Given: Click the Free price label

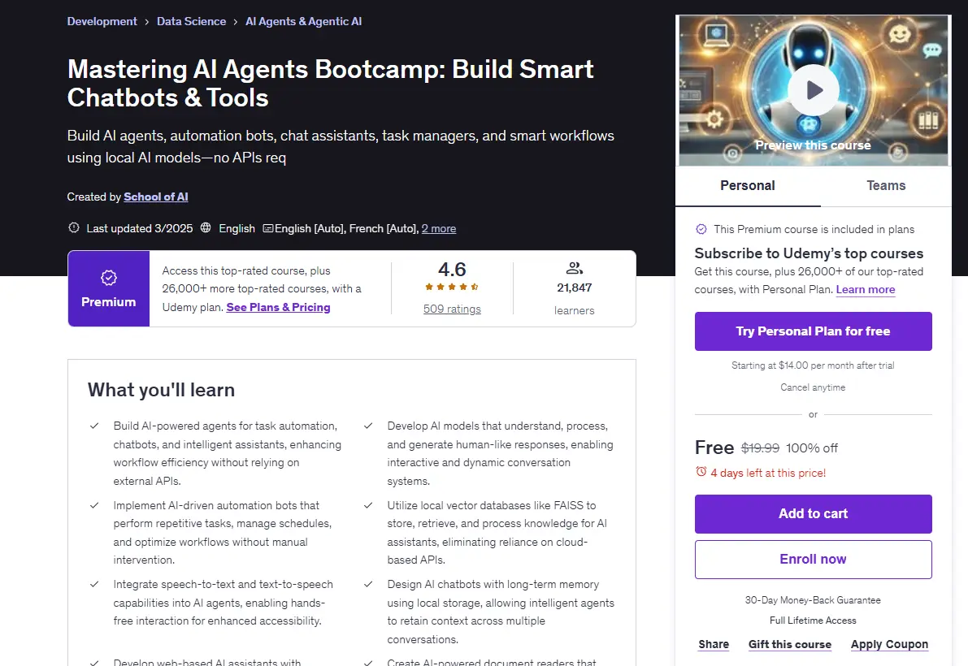Looking at the screenshot, I should pyautogui.click(x=714, y=447).
